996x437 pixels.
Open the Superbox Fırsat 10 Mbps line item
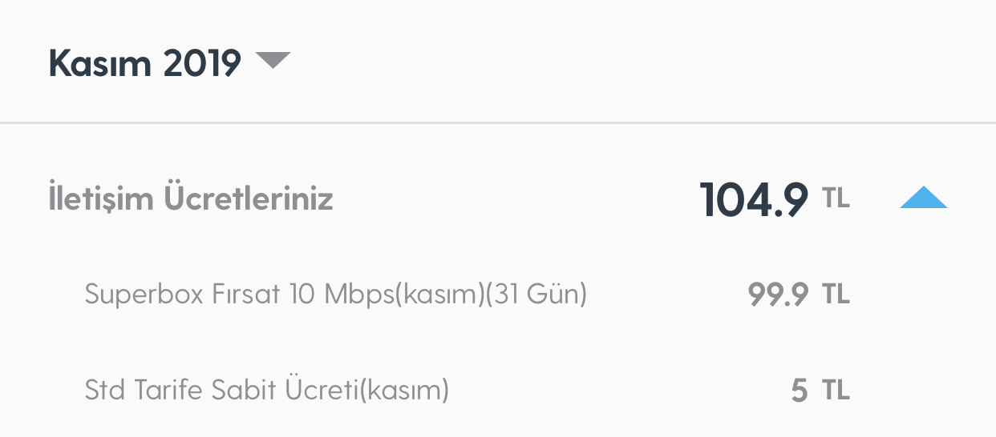(x=336, y=295)
